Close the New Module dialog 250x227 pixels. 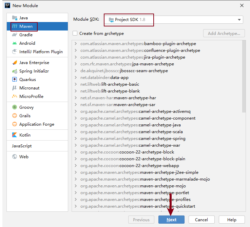(x=242, y=5)
